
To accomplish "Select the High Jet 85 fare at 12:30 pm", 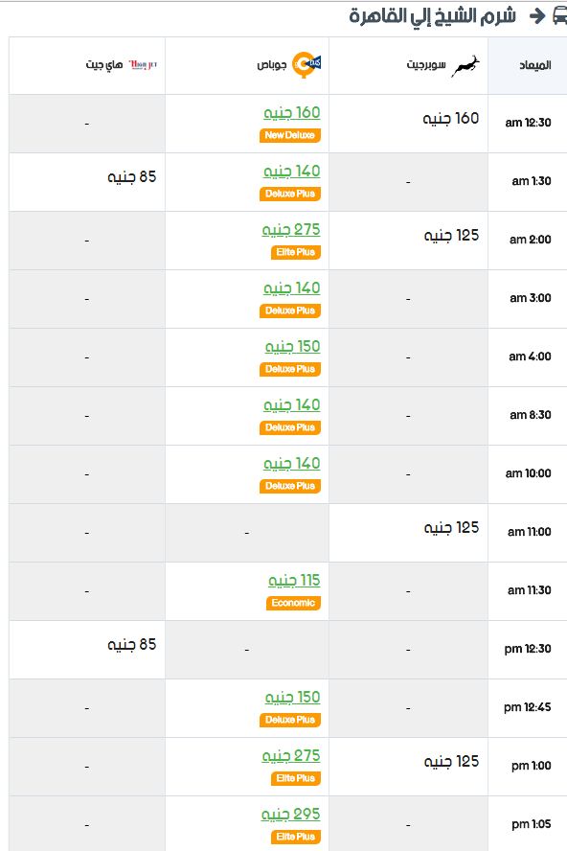I will [x=132, y=644].
